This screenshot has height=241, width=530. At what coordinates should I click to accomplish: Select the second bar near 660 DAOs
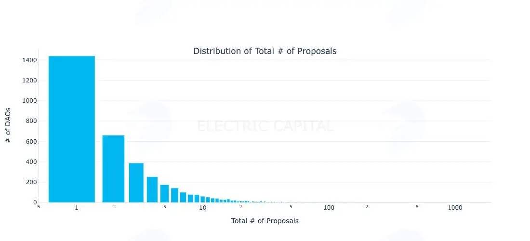(114, 169)
